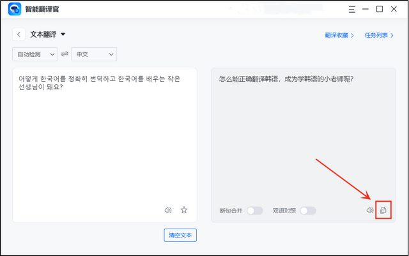Close the translator window
The height and width of the screenshot is (256, 409).
tap(394, 9)
